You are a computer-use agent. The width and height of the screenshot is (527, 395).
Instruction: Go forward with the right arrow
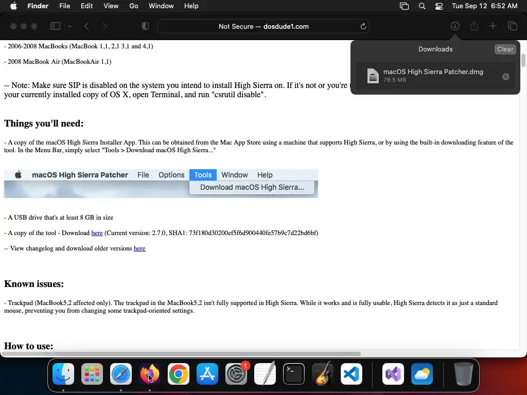point(104,26)
